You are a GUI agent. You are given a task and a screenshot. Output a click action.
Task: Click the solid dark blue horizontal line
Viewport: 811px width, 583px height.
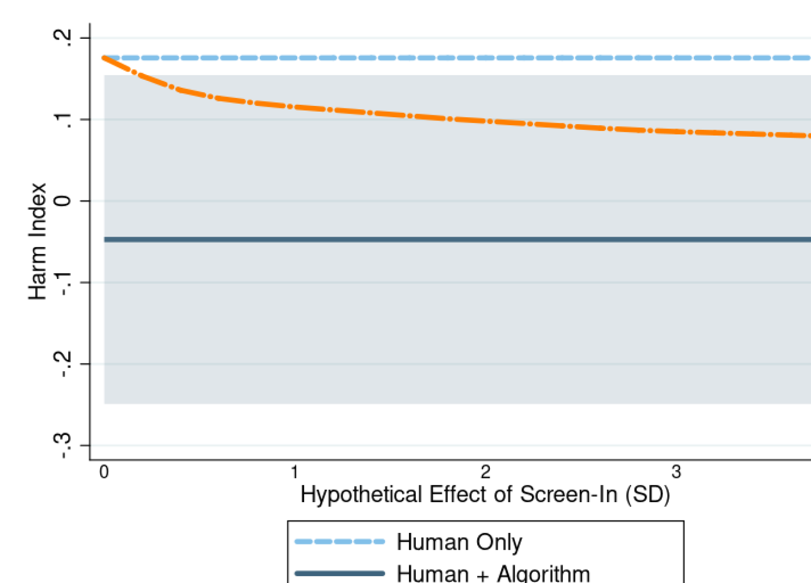pyautogui.click(x=485, y=239)
